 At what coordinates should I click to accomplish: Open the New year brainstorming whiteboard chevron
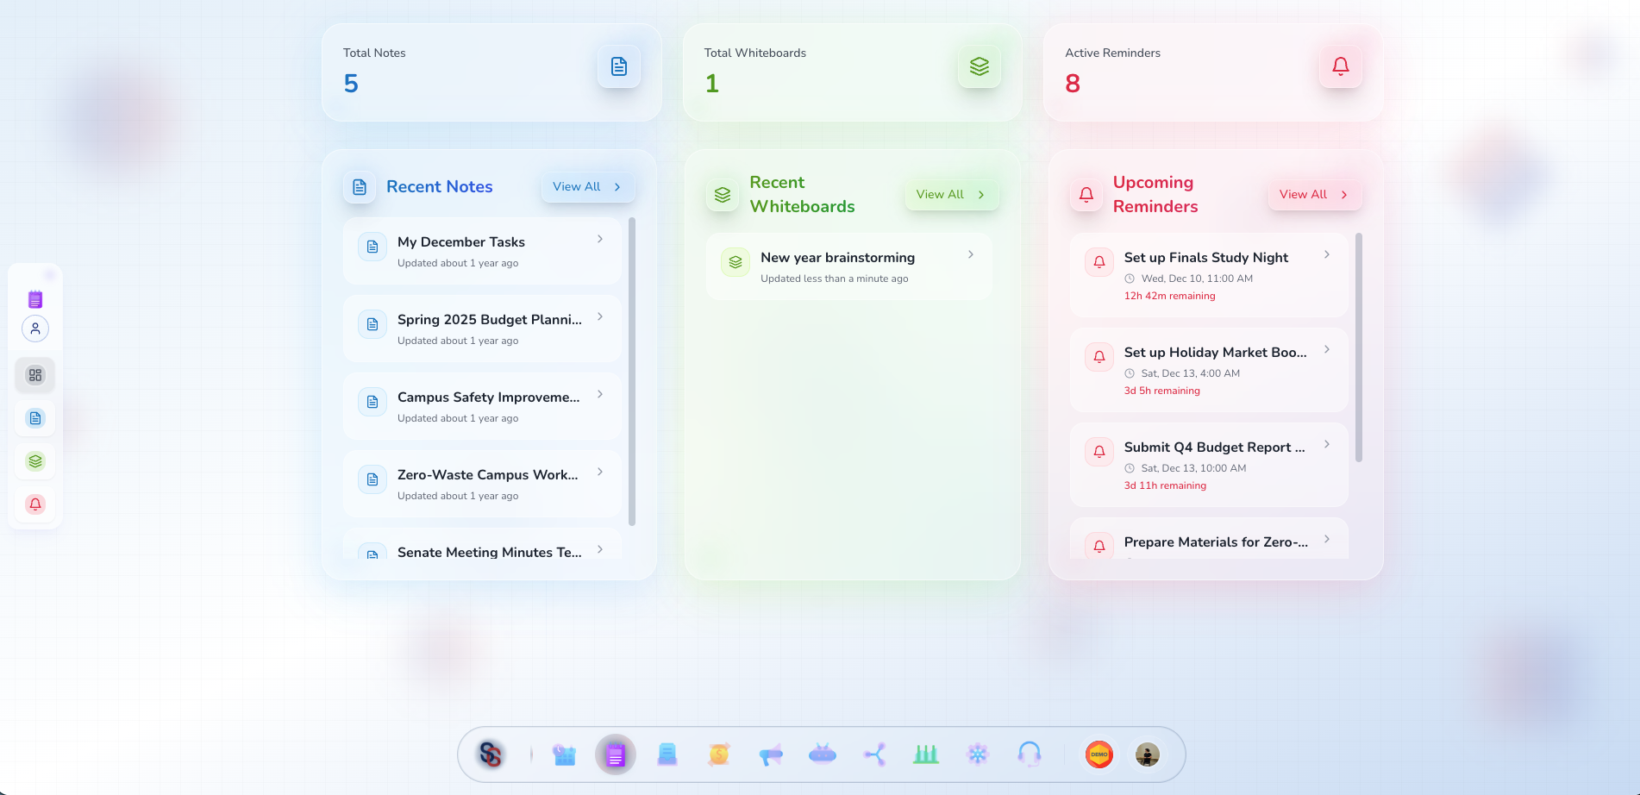pyautogui.click(x=971, y=254)
